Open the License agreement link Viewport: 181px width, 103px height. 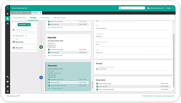pos(169,96)
